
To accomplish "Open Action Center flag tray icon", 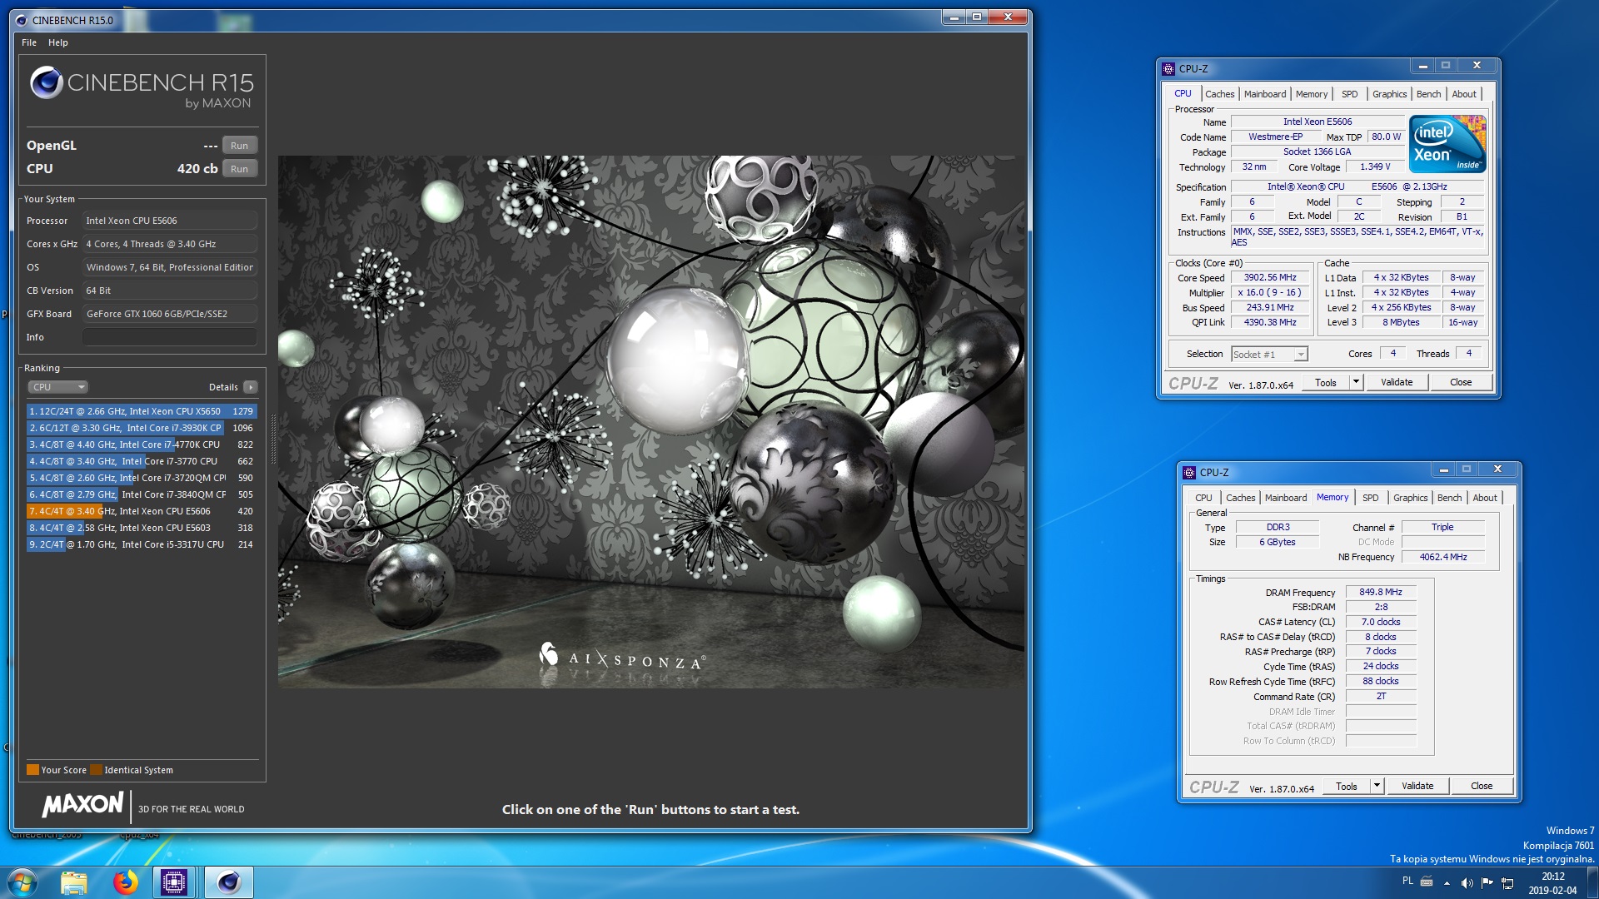I will [x=1487, y=883].
